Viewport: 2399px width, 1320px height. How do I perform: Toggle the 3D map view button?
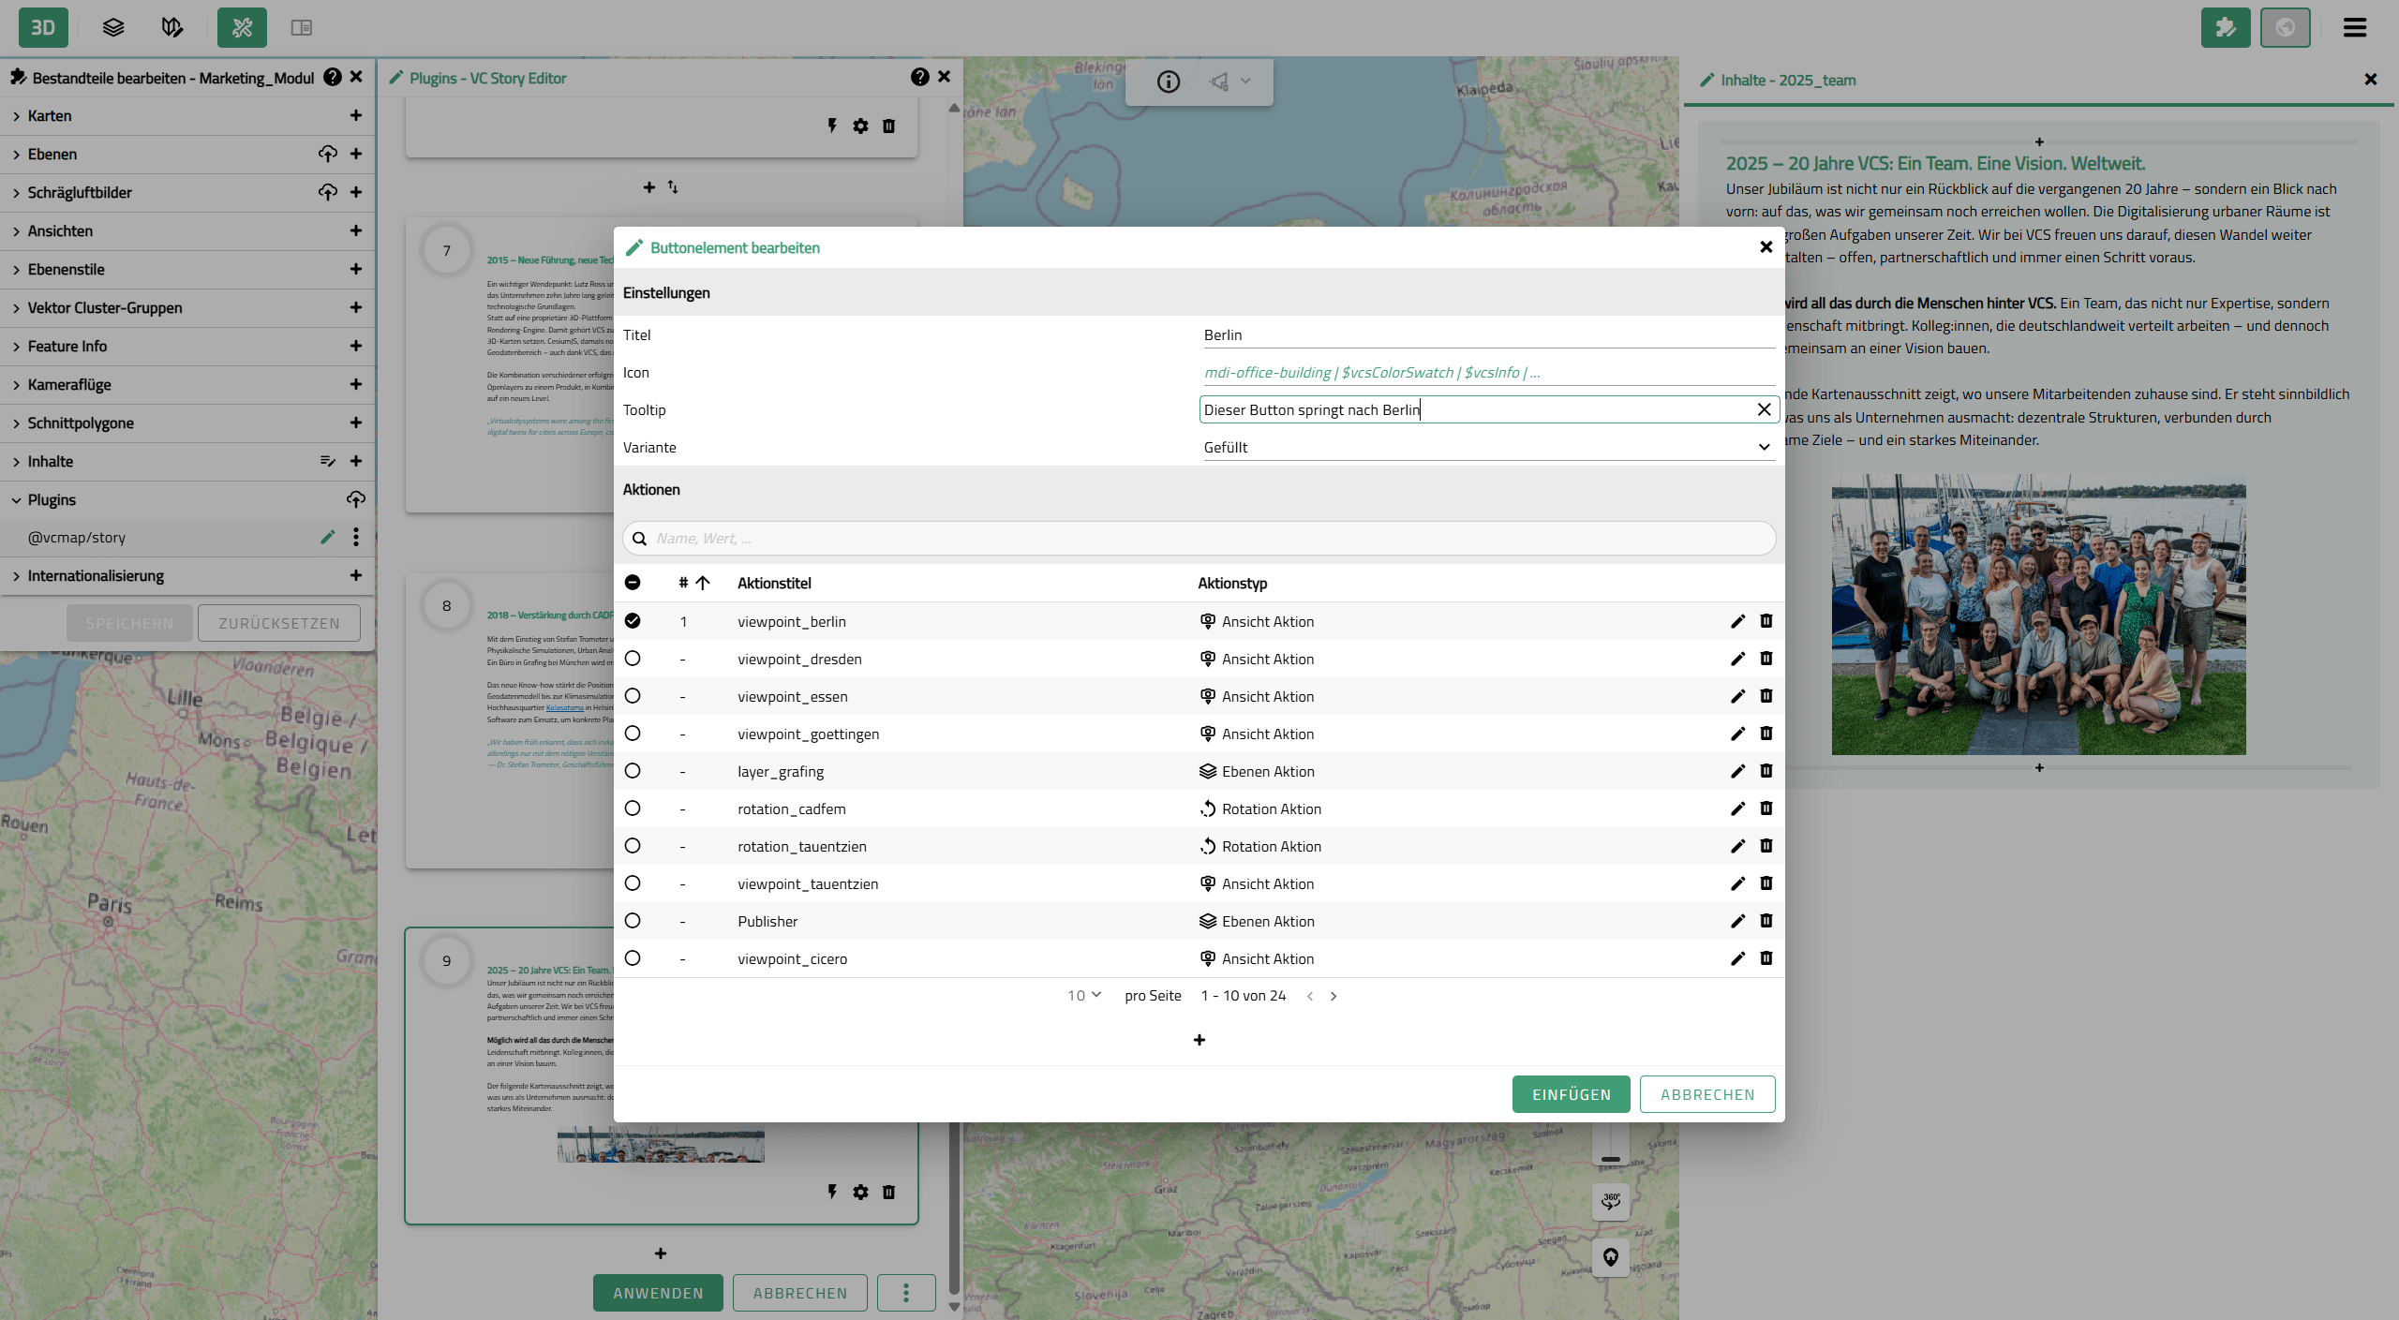coord(43,27)
